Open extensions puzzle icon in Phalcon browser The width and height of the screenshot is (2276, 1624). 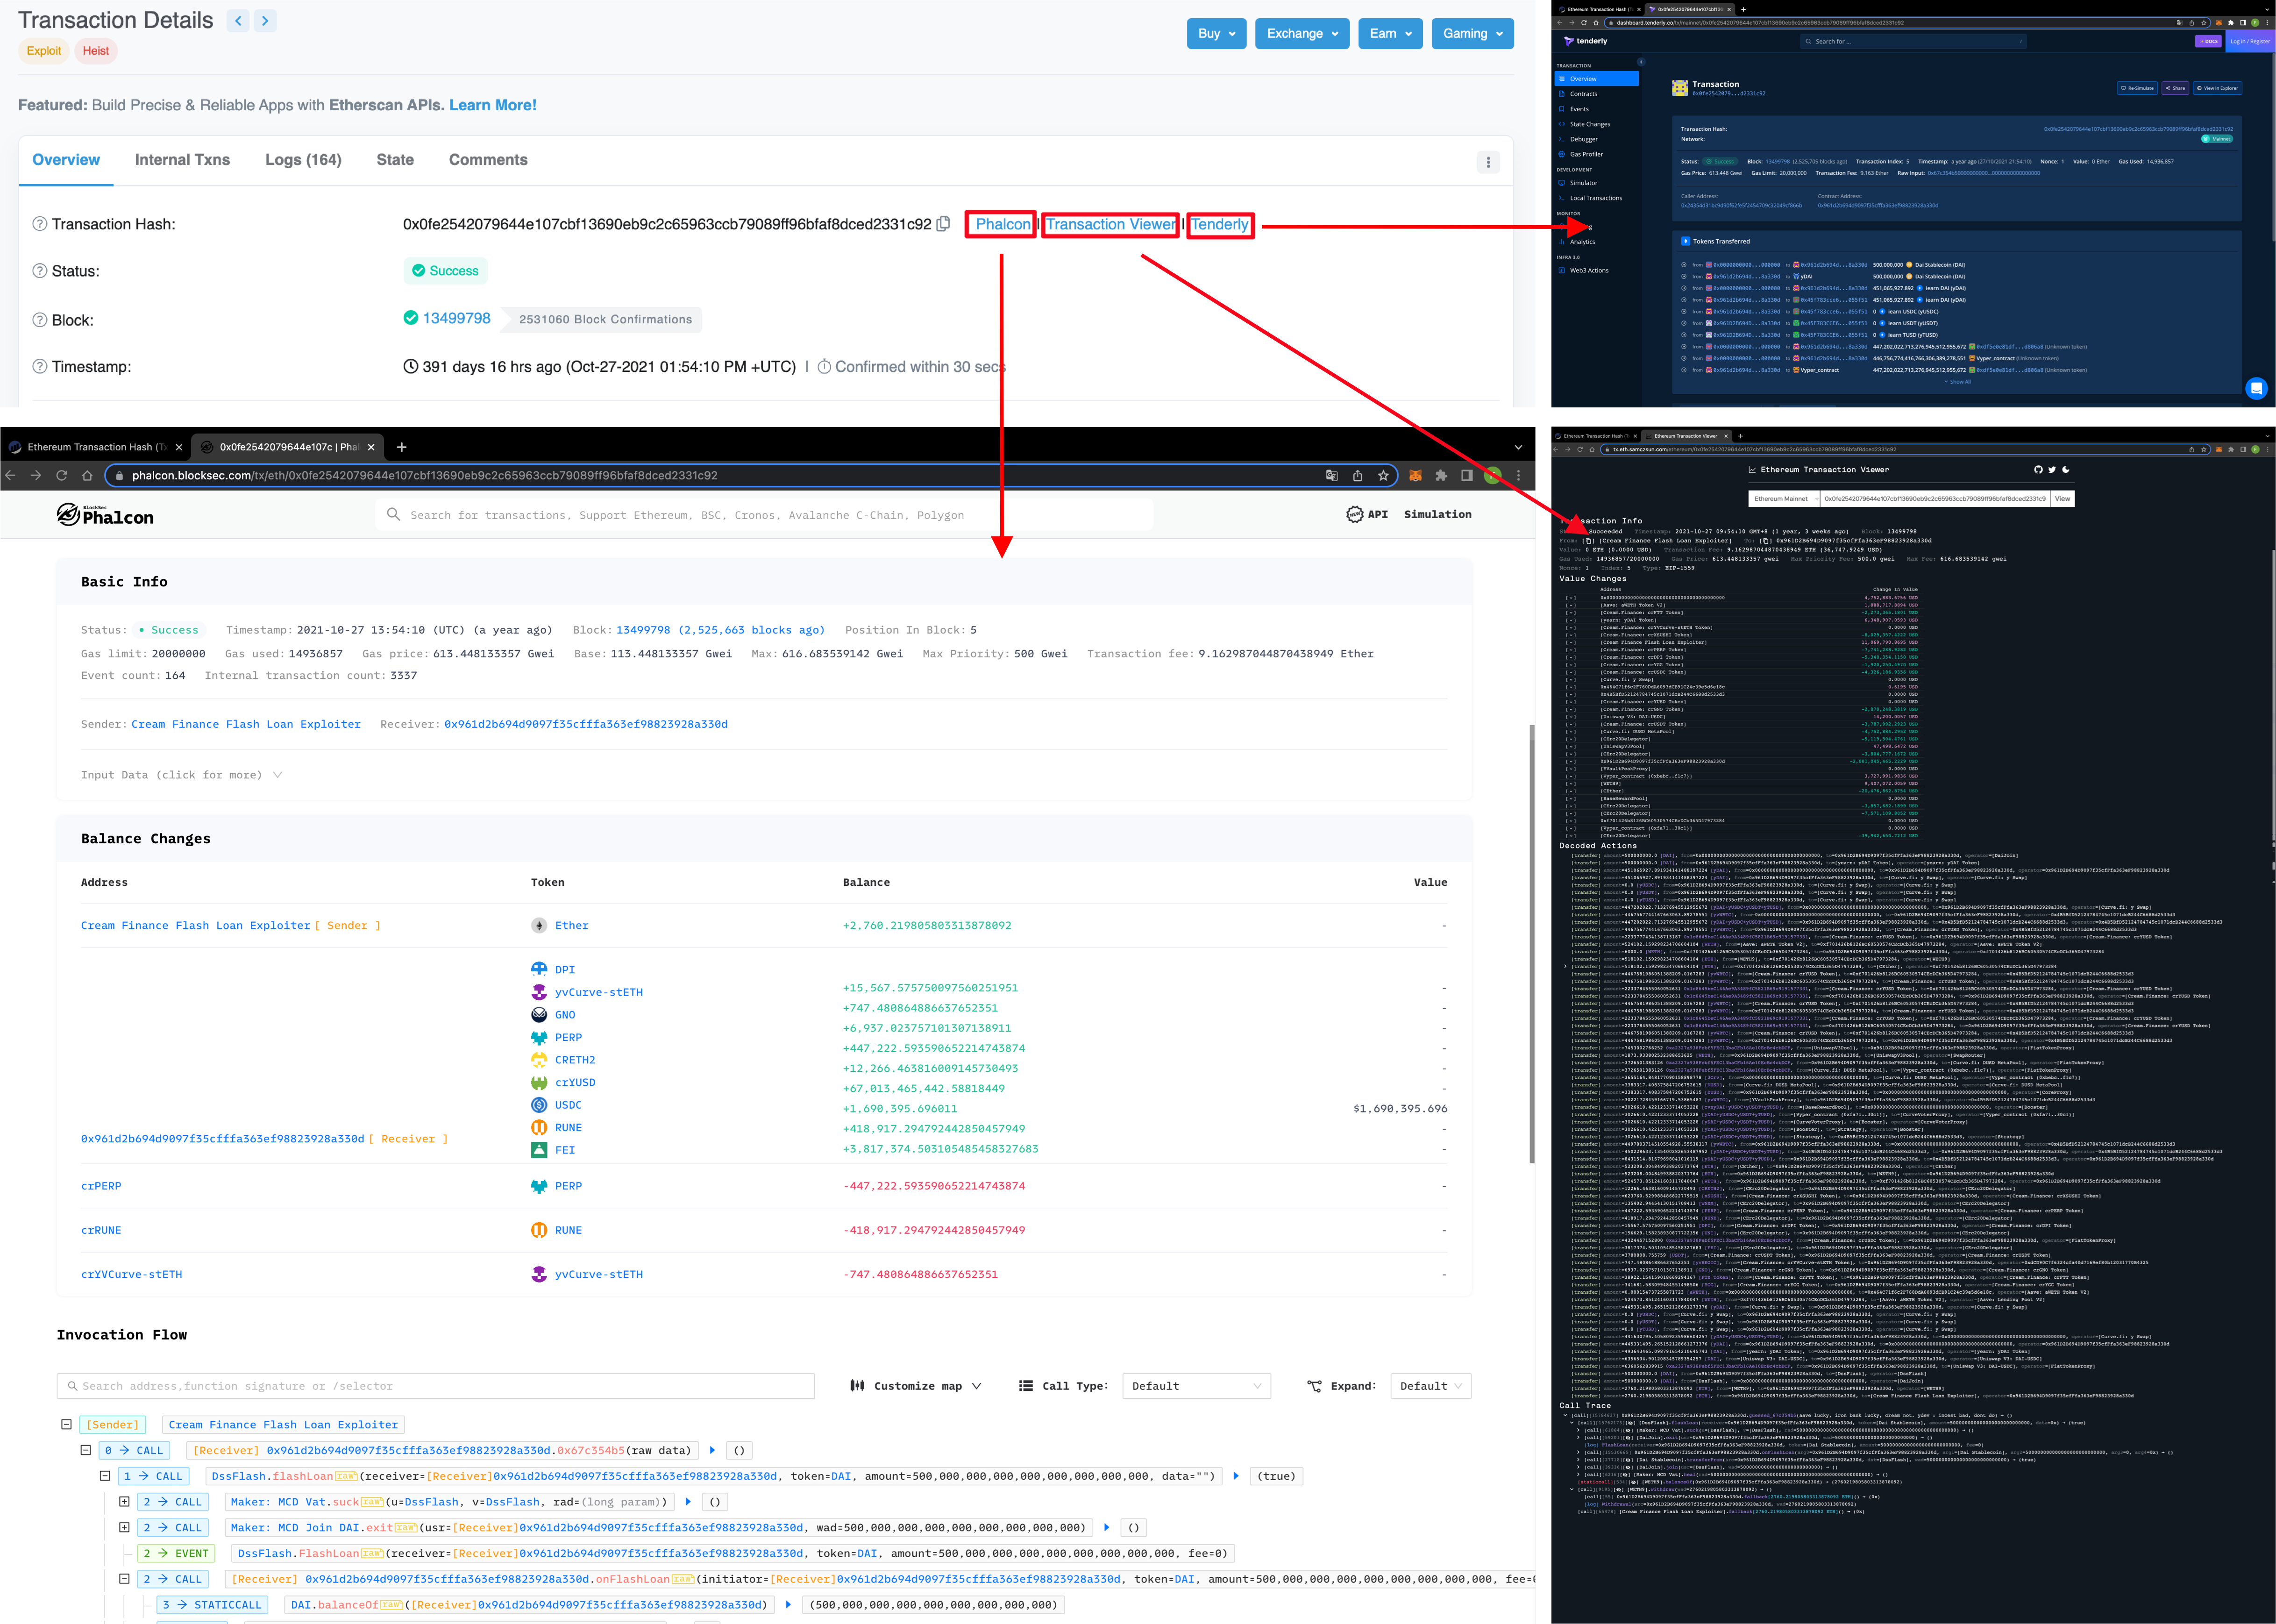1441,476
